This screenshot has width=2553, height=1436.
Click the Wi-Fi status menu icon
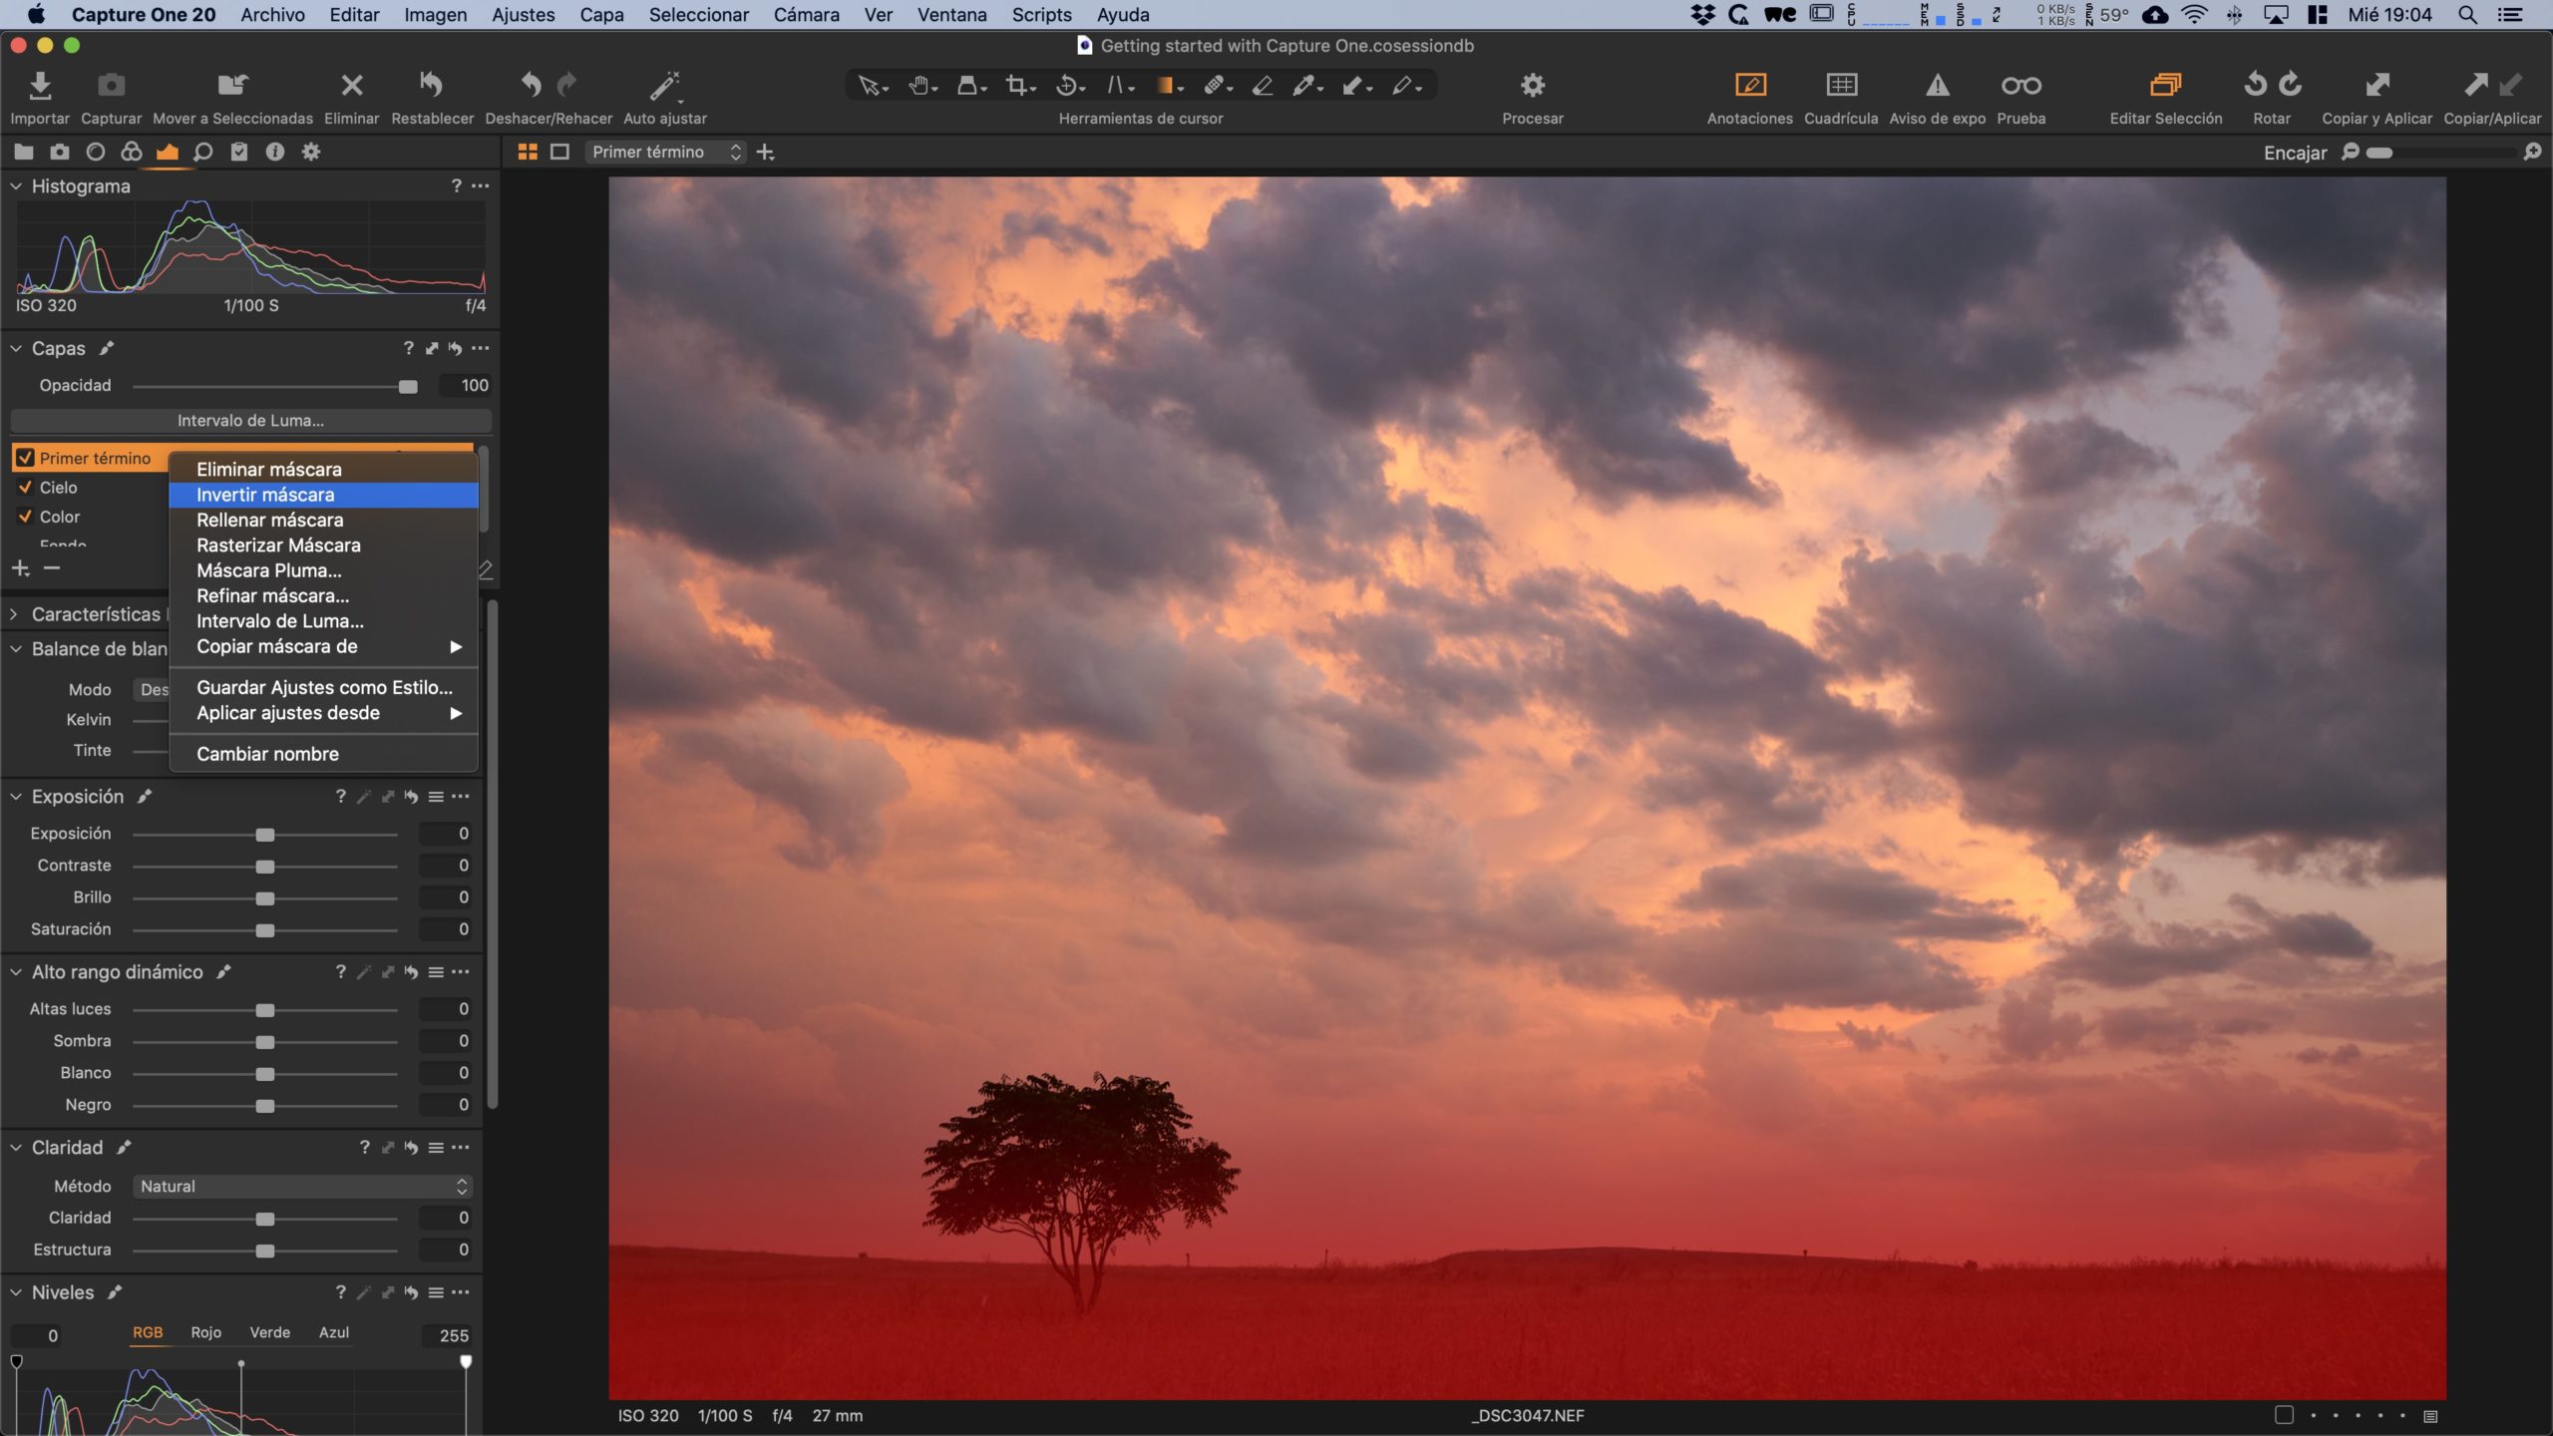2194,15
